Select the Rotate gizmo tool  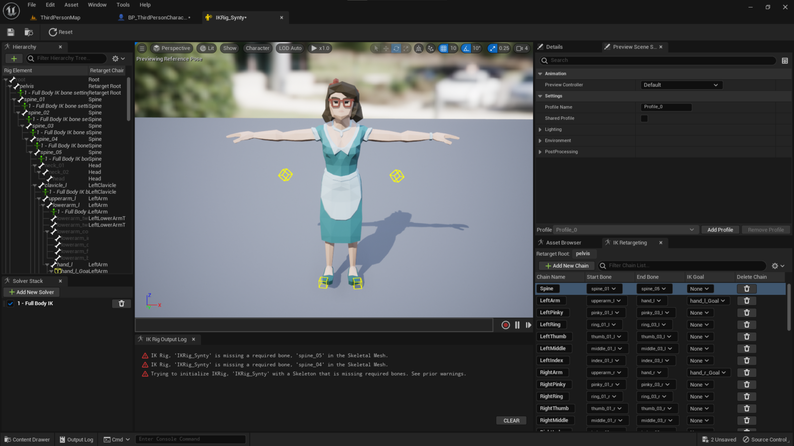pyautogui.click(x=396, y=48)
